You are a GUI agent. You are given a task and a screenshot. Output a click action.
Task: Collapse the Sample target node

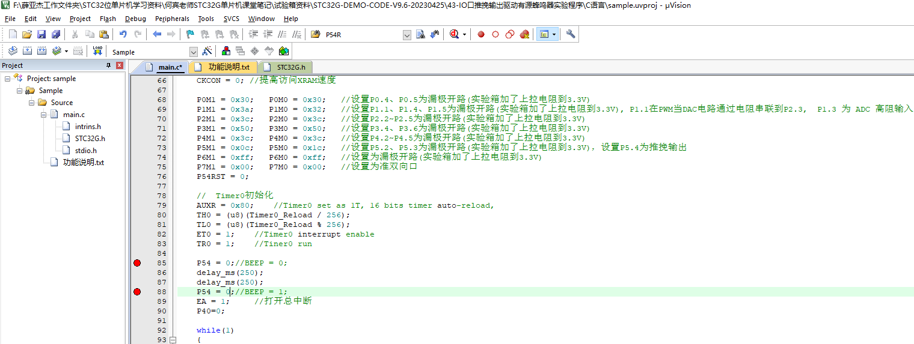pyautogui.click(x=20, y=91)
